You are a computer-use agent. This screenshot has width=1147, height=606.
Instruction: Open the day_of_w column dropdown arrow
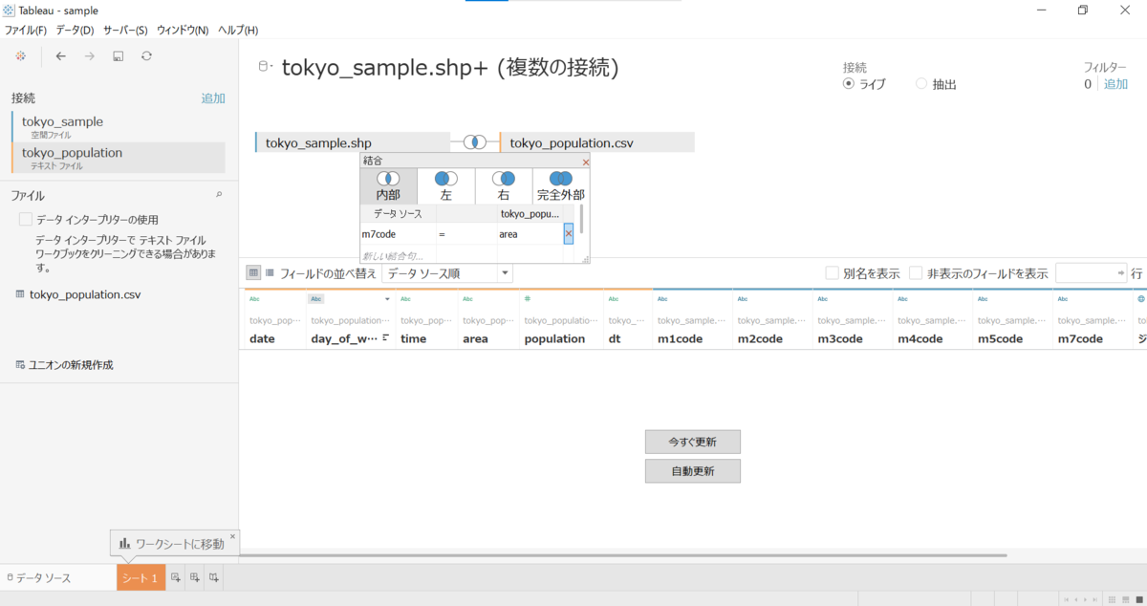pyautogui.click(x=387, y=299)
